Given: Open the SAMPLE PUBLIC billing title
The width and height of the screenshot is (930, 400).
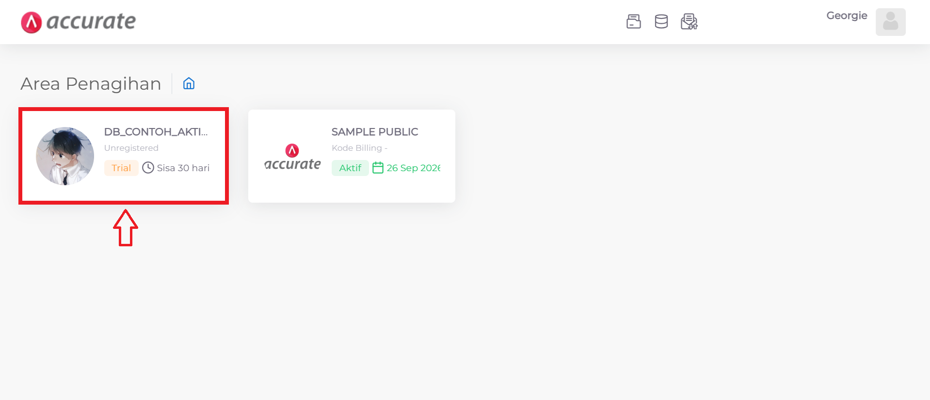Looking at the screenshot, I should tap(375, 132).
